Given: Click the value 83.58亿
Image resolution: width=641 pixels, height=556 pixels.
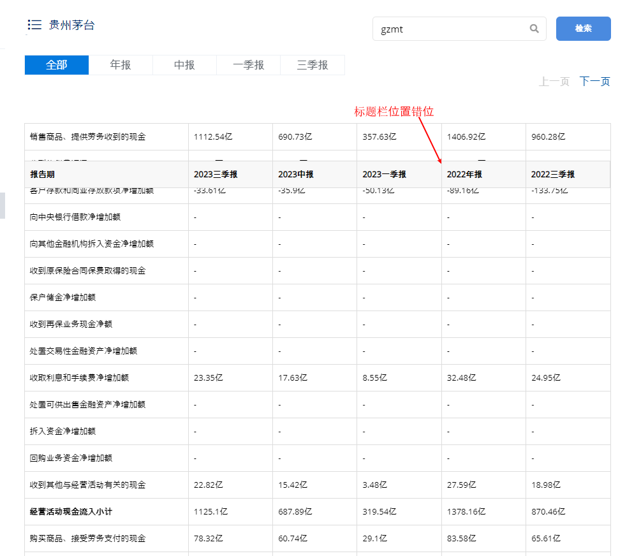Looking at the screenshot, I should point(461,538).
